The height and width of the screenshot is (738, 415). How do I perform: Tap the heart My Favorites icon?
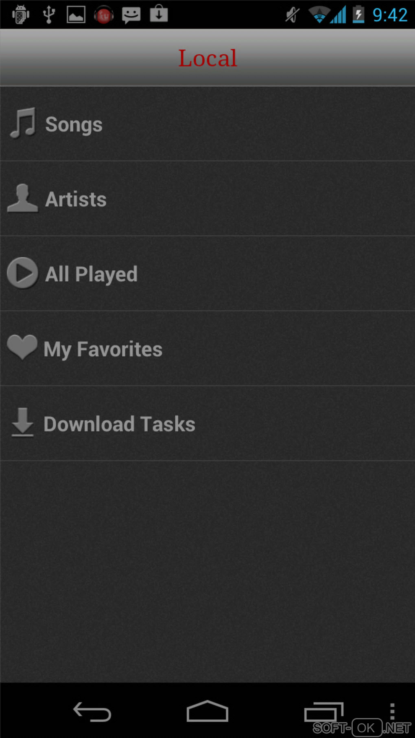pyautogui.click(x=22, y=347)
